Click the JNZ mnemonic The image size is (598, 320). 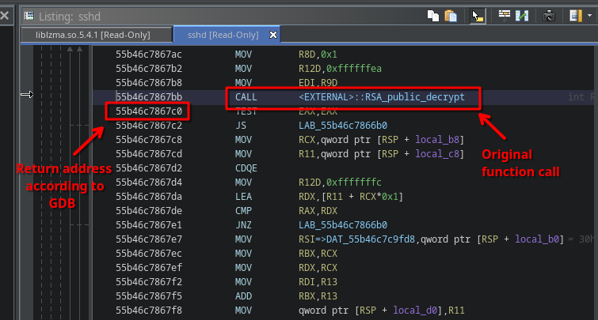(x=243, y=225)
